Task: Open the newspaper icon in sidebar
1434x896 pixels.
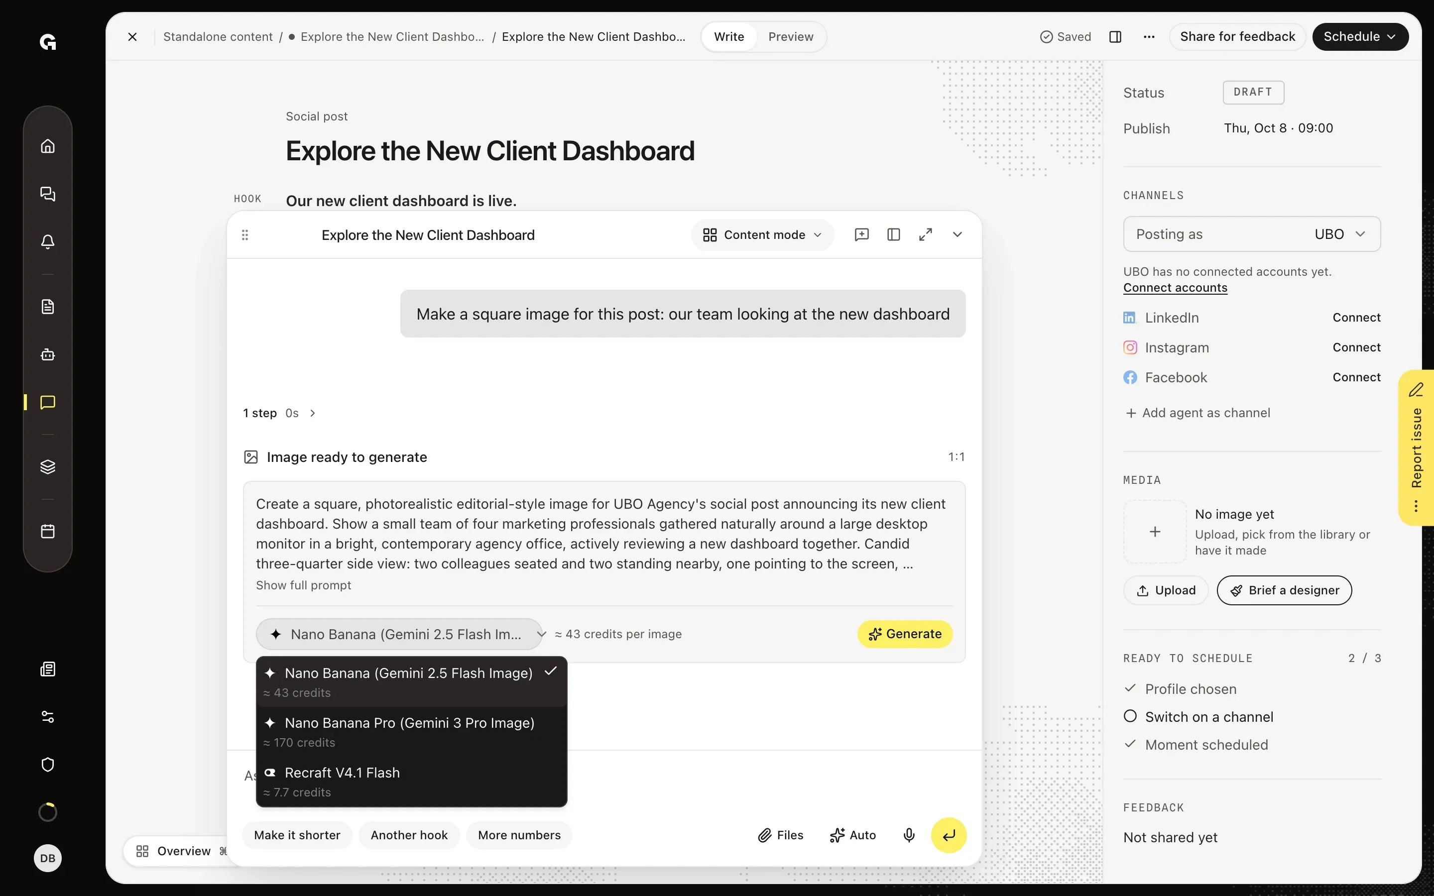Action: click(x=47, y=669)
